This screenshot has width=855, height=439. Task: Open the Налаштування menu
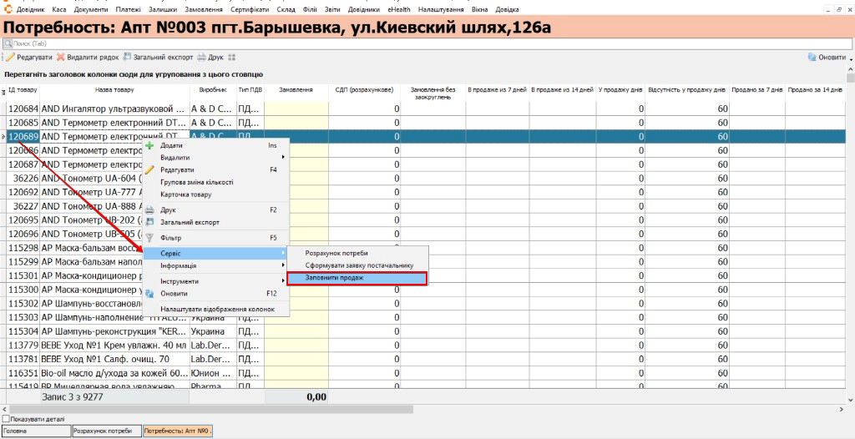(441, 10)
